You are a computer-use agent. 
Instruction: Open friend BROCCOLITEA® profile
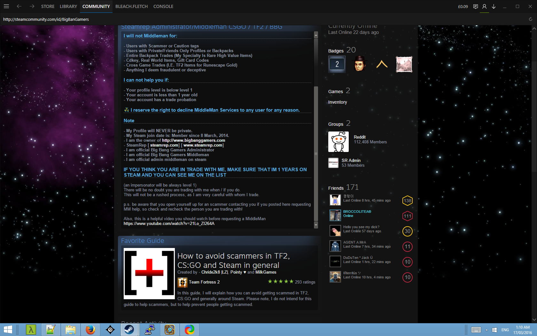click(357, 212)
